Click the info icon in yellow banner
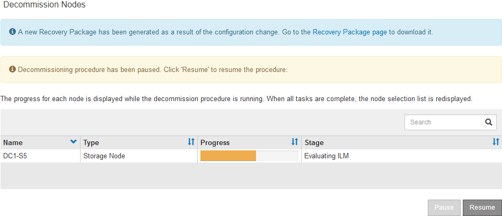 [x=13, y=69]
